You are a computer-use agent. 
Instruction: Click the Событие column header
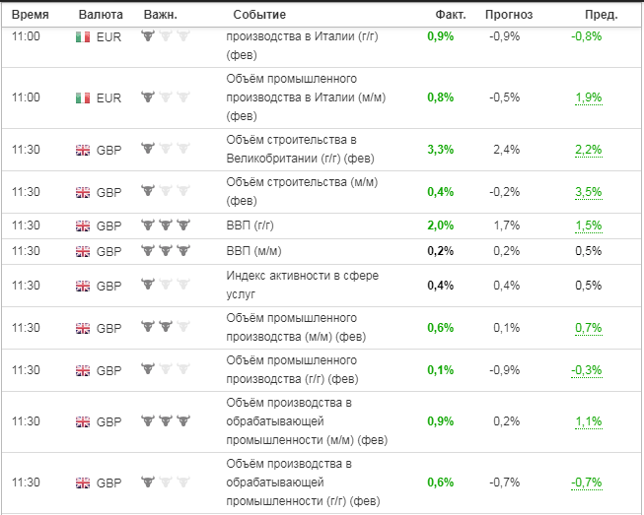[x=259, y=15]
